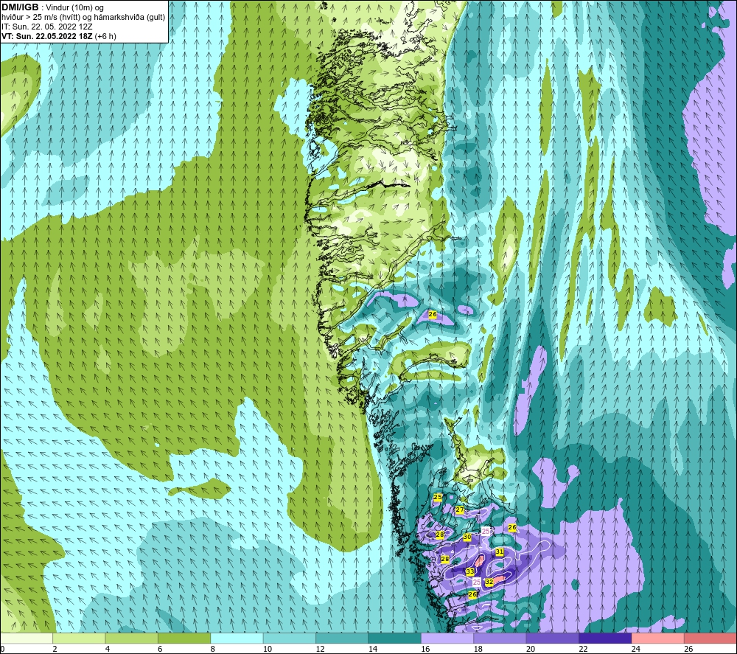Click the yellow 25 gust label

point(438,497)
